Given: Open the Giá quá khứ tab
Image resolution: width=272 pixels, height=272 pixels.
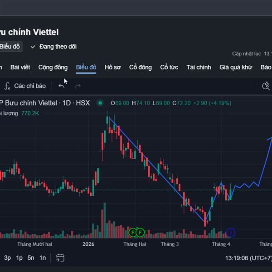Looking at the screenshot, I should point(236,67).
